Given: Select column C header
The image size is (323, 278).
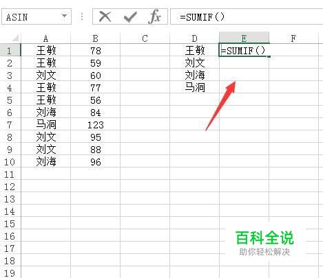Looking at the screenshot, I should [145, 38].
